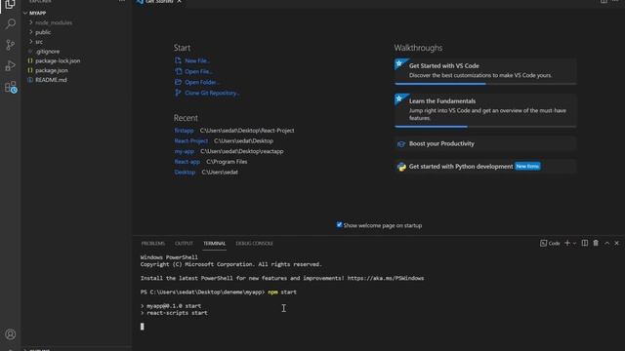The width and height of the screenshot is (625, 351).
Task: Click the star badge on Get Started with VS Code
Action: [399, 63]
